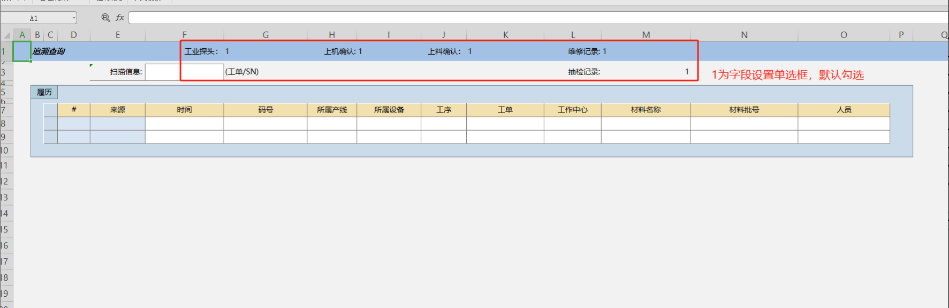The height and width of the screenshot is (308, 949).
Task: Click the select-all corner triangle
Action: (x=7, y=35)
